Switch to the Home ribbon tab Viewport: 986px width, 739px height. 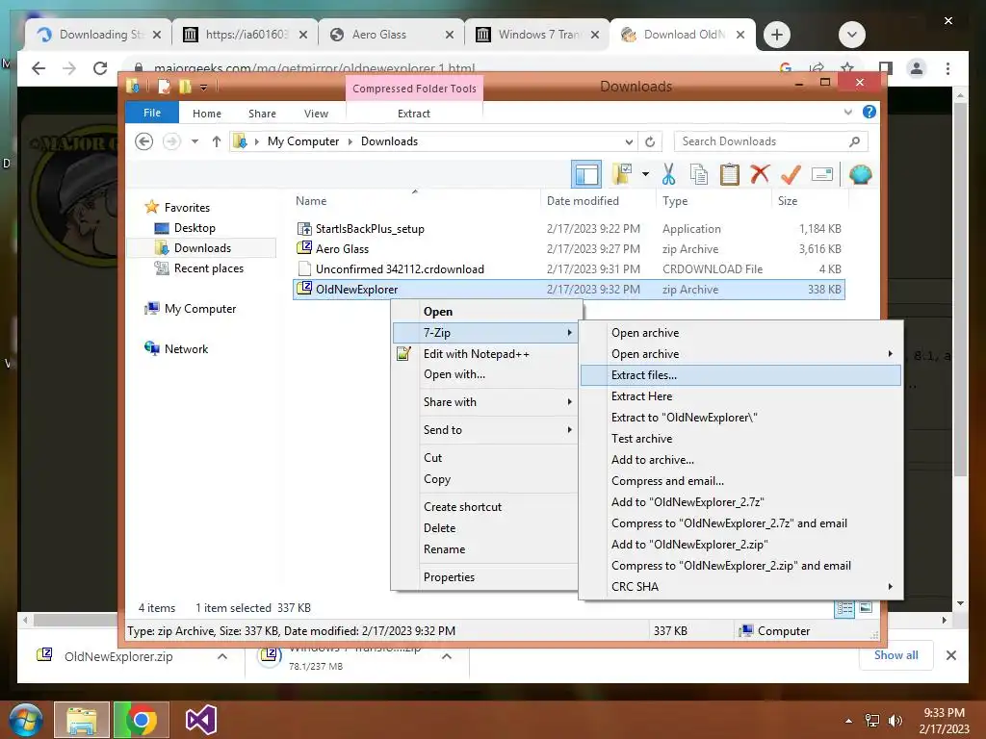(207, 114)
